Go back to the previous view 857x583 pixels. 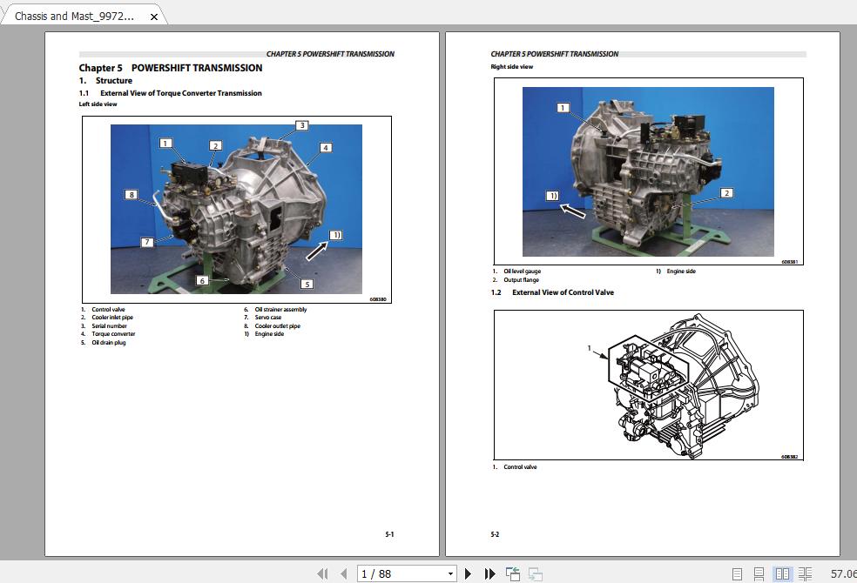[512, 573]
